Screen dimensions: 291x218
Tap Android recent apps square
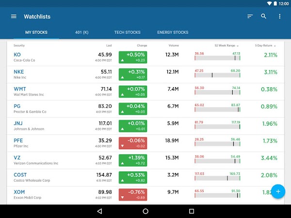192,211
